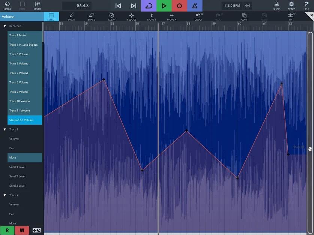This screenshot has width=314, height=235.
Task: Click the vertical zoom slider handle
Action: [310, 149]
